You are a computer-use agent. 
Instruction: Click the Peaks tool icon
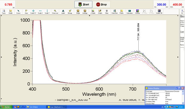[122, 12]
